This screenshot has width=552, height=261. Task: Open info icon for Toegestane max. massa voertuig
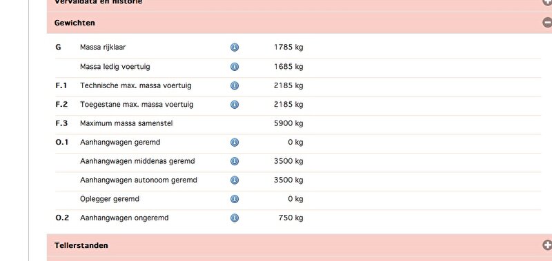(235, 104)
